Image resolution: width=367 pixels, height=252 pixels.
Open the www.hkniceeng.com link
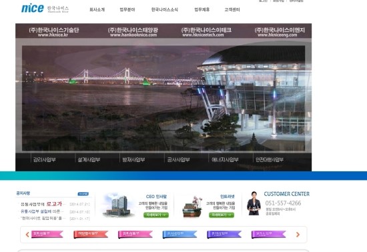[277, 35]
